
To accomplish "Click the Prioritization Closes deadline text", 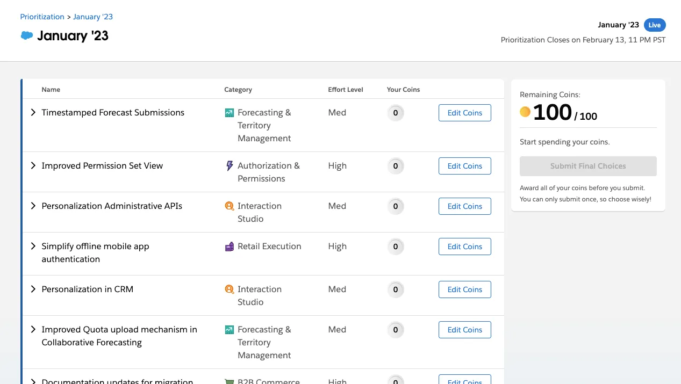I will 583,40.
